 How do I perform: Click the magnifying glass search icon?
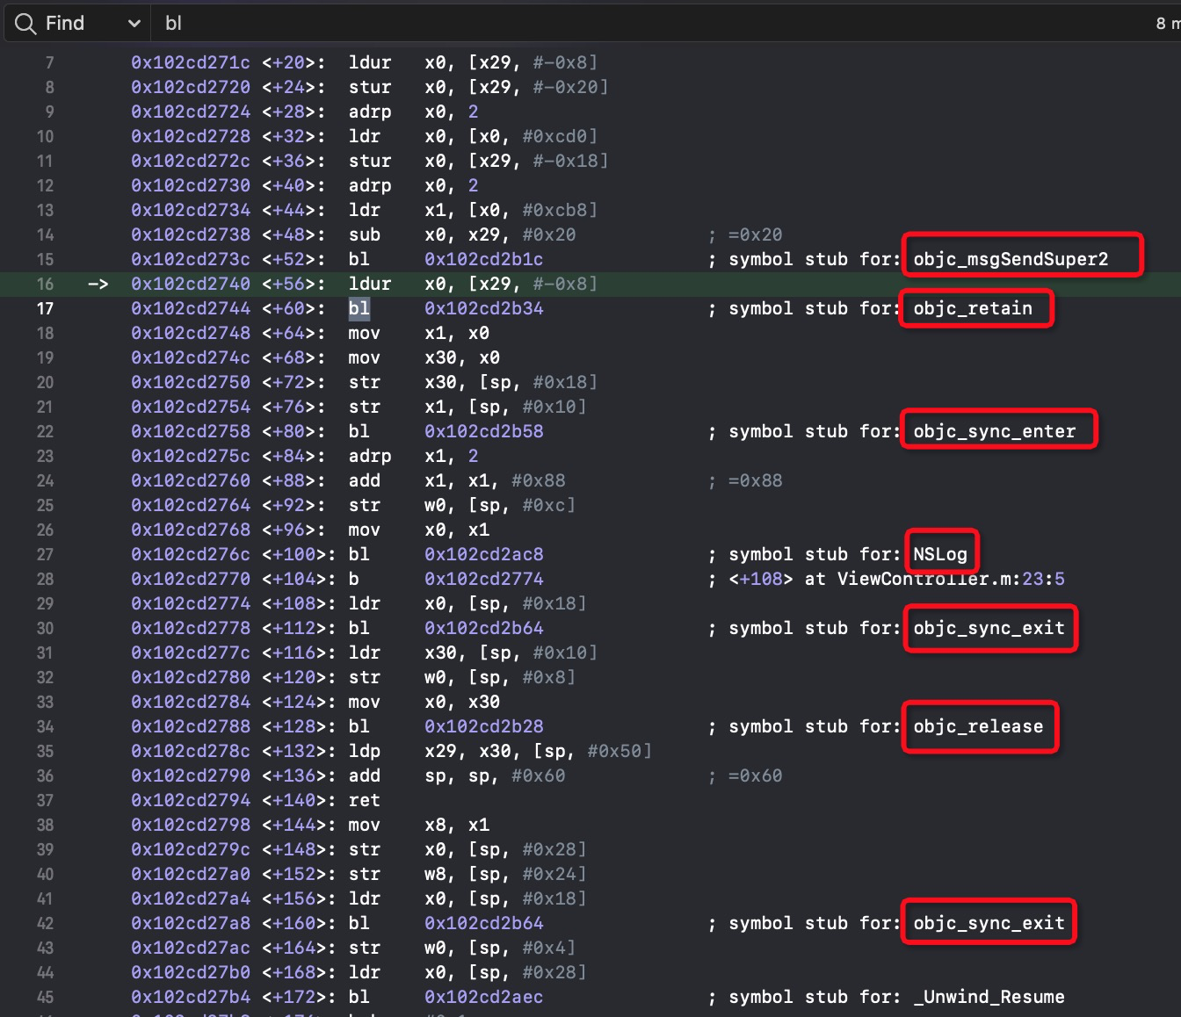point(25,24)
